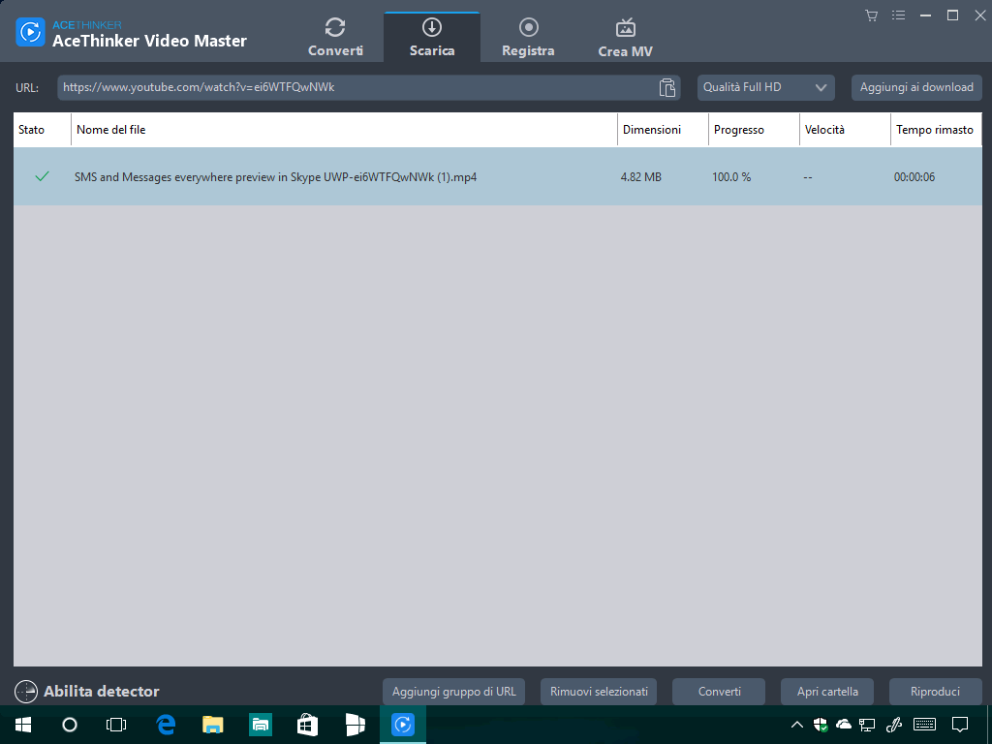Click the AceThinker taskbar icon

coord(403,725)
